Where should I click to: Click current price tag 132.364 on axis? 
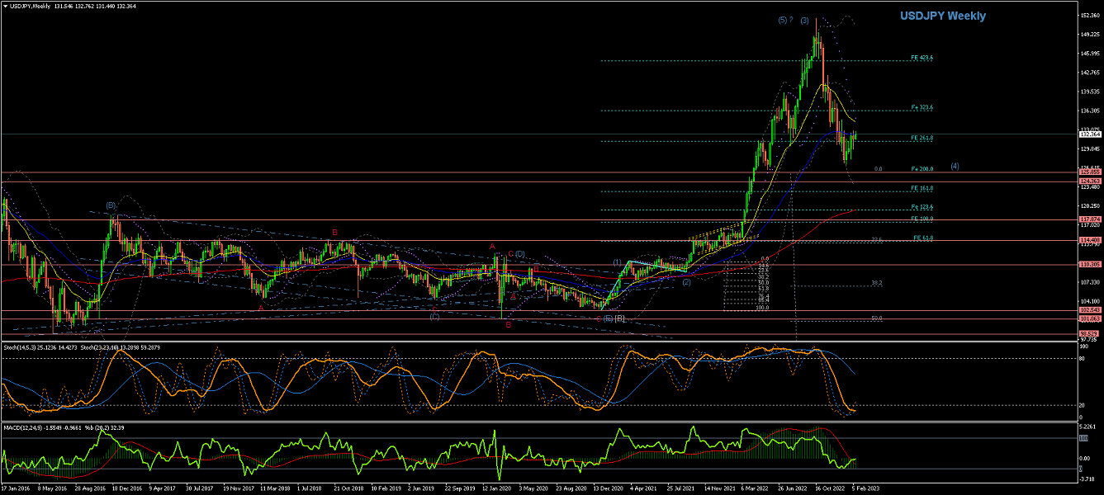tap(1089, 134)
